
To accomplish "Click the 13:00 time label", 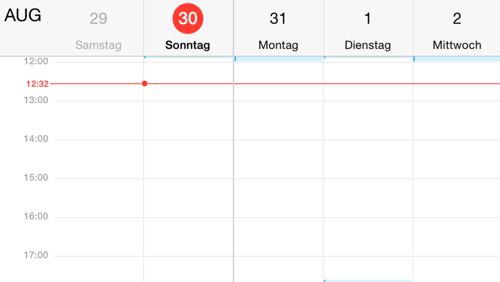I will 36,100.
